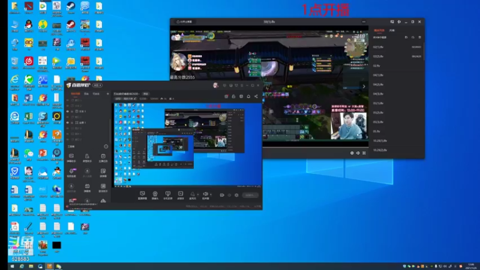Click fullscreen icon in video player
The width and height of the screenshot is (480, 270).
tap(364, 153)
